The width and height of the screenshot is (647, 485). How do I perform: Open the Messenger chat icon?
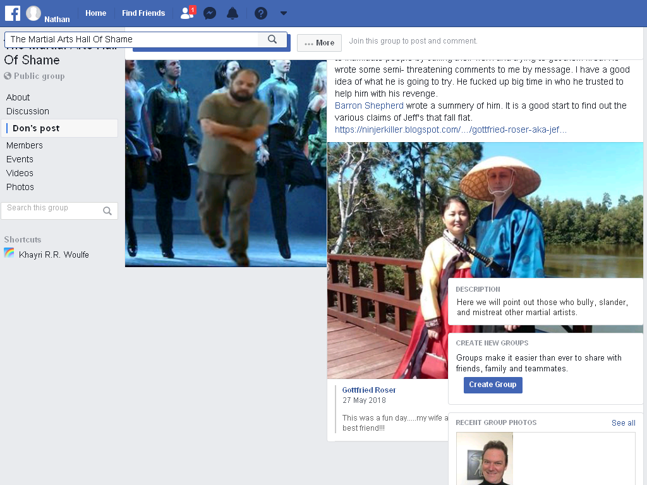click(210, 14)
